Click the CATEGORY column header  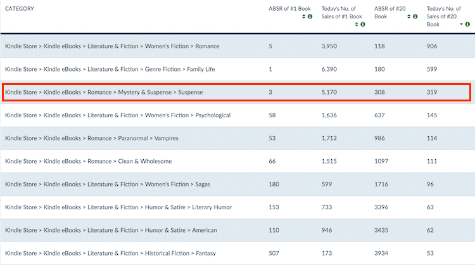tap(20, 9)
